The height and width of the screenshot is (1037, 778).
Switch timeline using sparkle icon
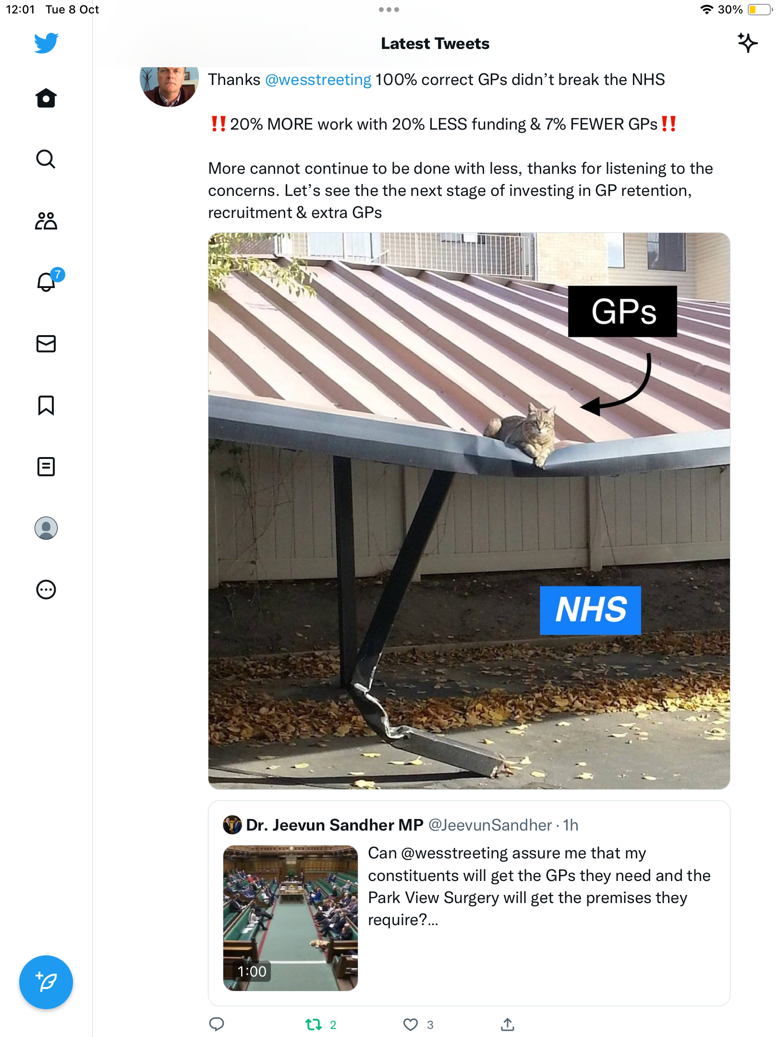pos(747,43)
